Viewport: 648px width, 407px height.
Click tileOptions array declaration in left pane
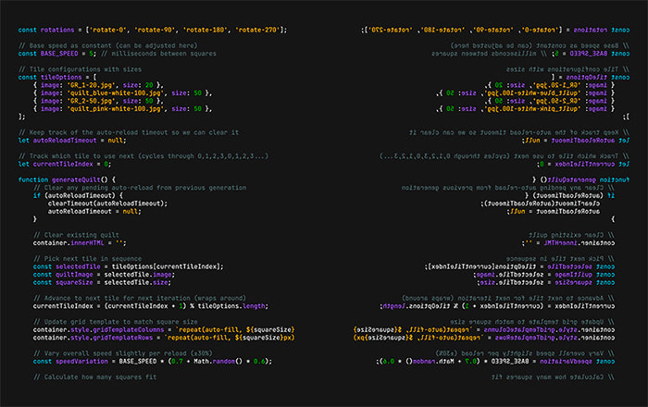tap(59, 77)
